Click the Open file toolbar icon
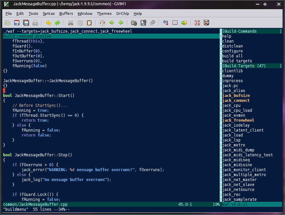Viewport: 285px width, 215px height. [8, 23]
